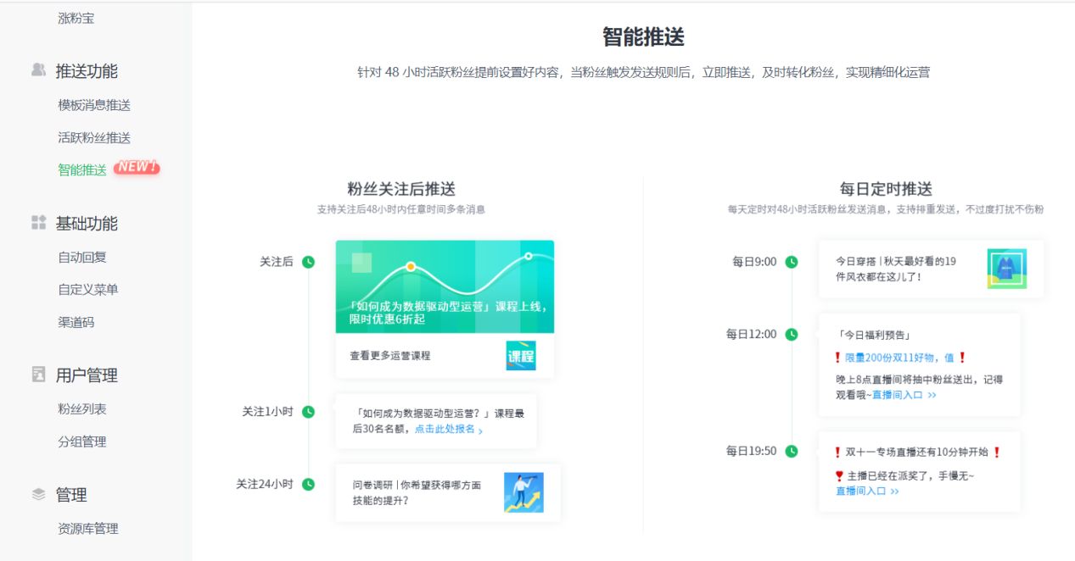Open 涨粉宝 in the sidebar
The width and height of the screenshot is (1075, 561).
coord(76,18)
